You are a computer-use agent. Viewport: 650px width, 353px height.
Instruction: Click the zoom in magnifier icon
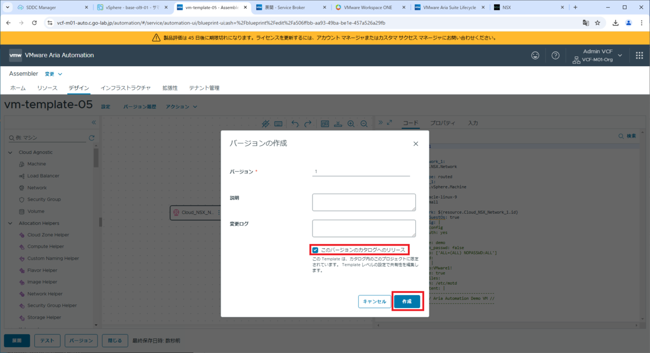[x=351, y=124]
